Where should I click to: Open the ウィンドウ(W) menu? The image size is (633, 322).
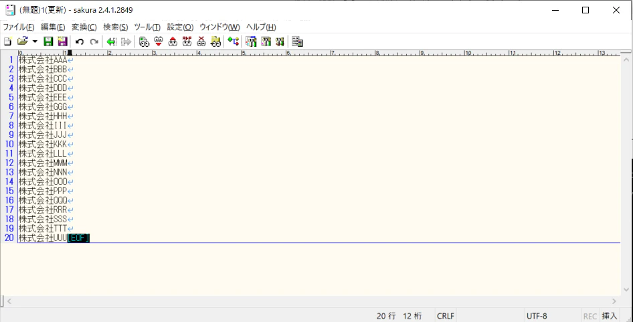[x=219, y=27]
